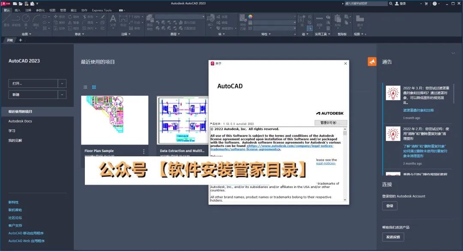
Task: Switch to the Insert ribbon tab
Action: (18, 10)
